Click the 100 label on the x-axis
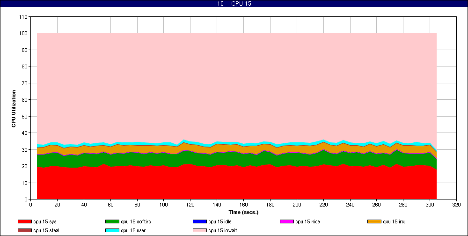 (x=163, y=205)
